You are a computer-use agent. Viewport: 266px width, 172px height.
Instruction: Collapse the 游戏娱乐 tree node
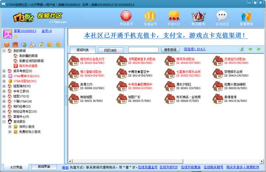pyautogui.click(x=4, y=121)
